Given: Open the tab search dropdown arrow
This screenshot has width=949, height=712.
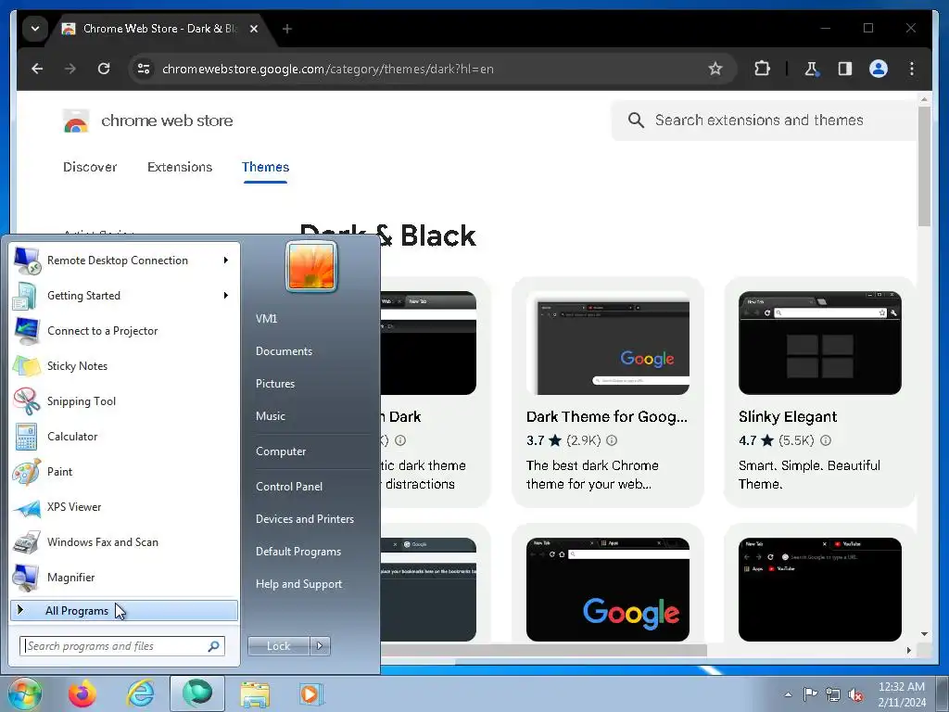Looking at the screenshot, I should pos(35,29).
